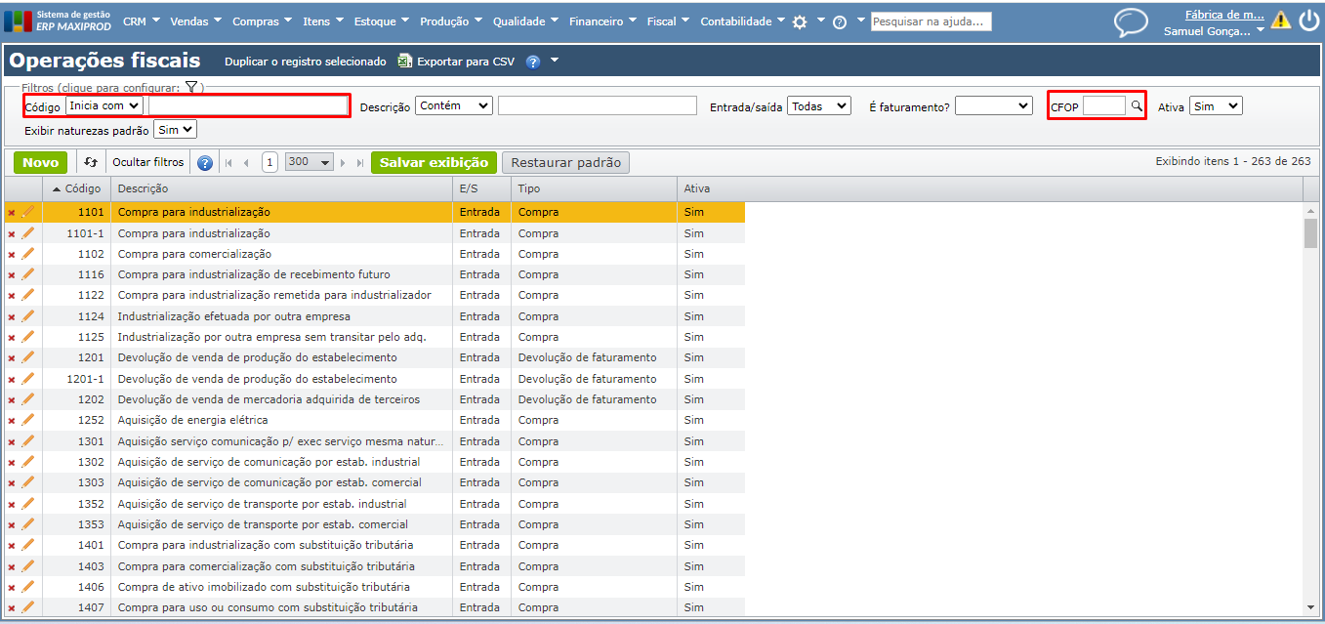Viewport: 1325px width, 624px height.
Task: Click the Salvar exibição button
Action: [x=434, y=163]
